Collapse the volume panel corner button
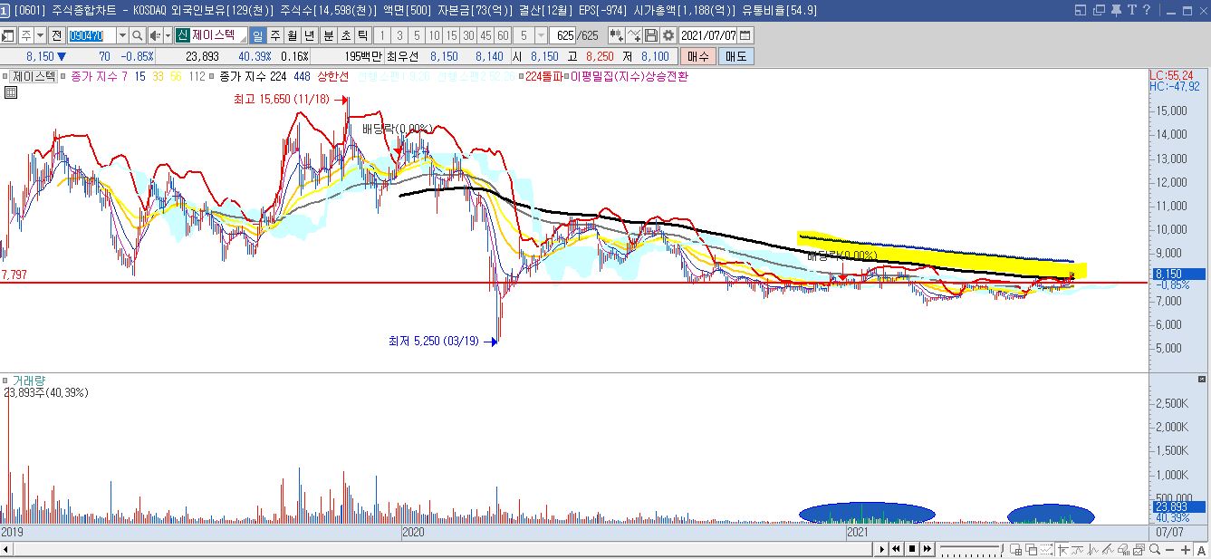Image resolution: width=1211 pixels, height=559 pixels. [1202, 379]
